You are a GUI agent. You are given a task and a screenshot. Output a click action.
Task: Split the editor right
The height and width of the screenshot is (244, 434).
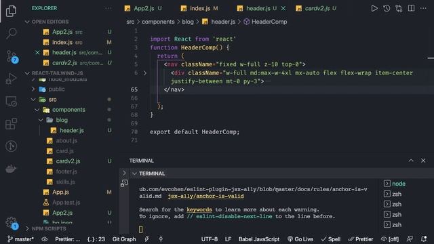tap(412, 8)
